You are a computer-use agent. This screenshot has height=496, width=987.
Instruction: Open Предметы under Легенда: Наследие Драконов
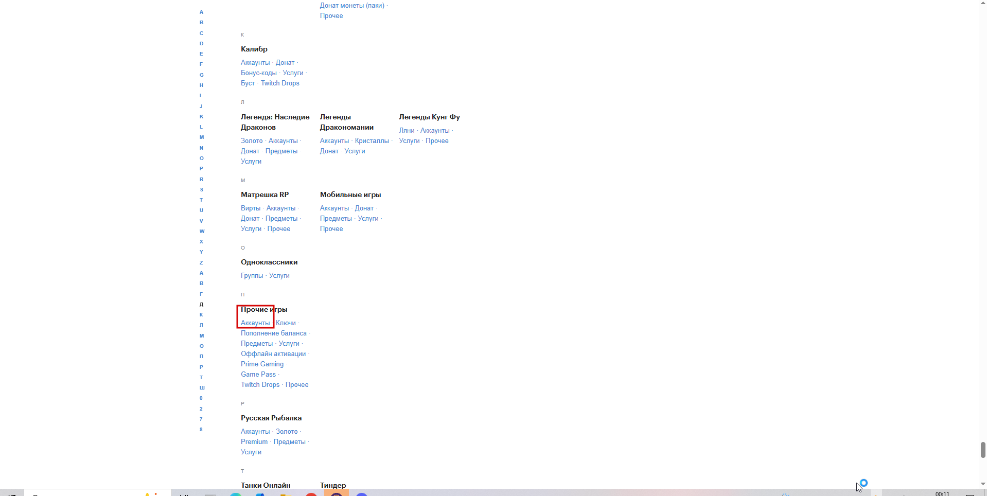point(281,151)
